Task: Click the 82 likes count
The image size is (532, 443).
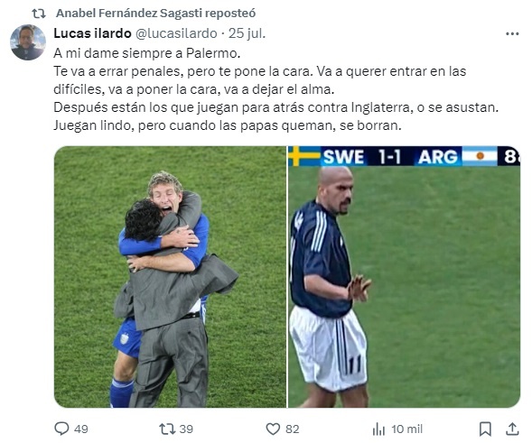Action: coord(292,429)
